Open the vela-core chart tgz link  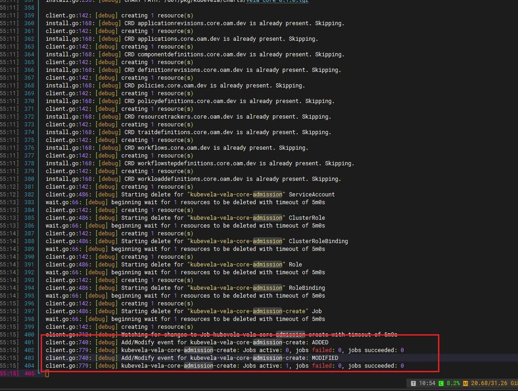point(277,1)
